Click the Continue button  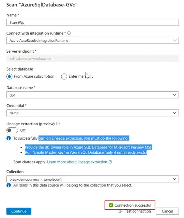coord(19,211)
